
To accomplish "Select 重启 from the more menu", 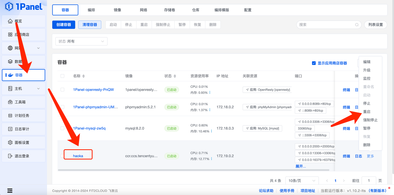I will [367, 112].
